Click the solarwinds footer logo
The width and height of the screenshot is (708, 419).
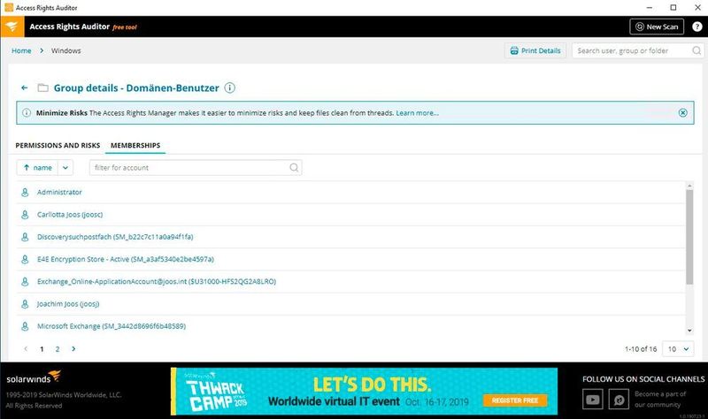pyautogui.click(x=33, y=377)
